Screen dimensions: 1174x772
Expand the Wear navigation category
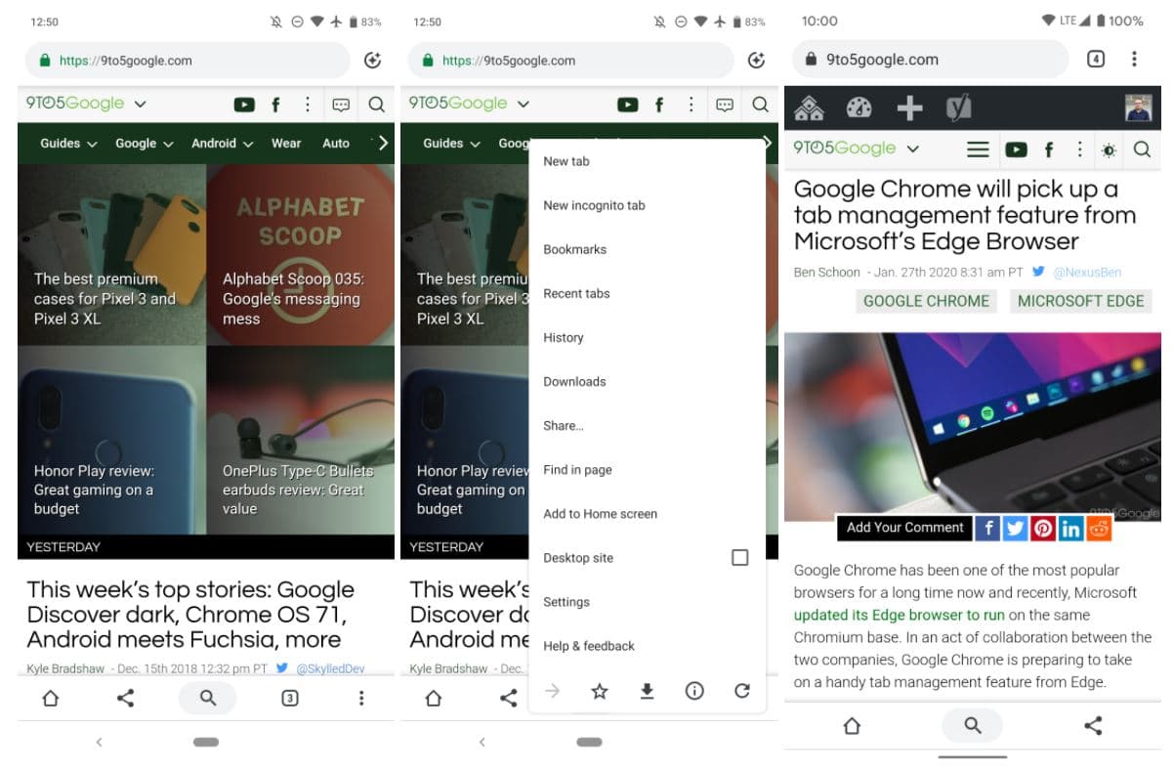[x=286, y=144]
